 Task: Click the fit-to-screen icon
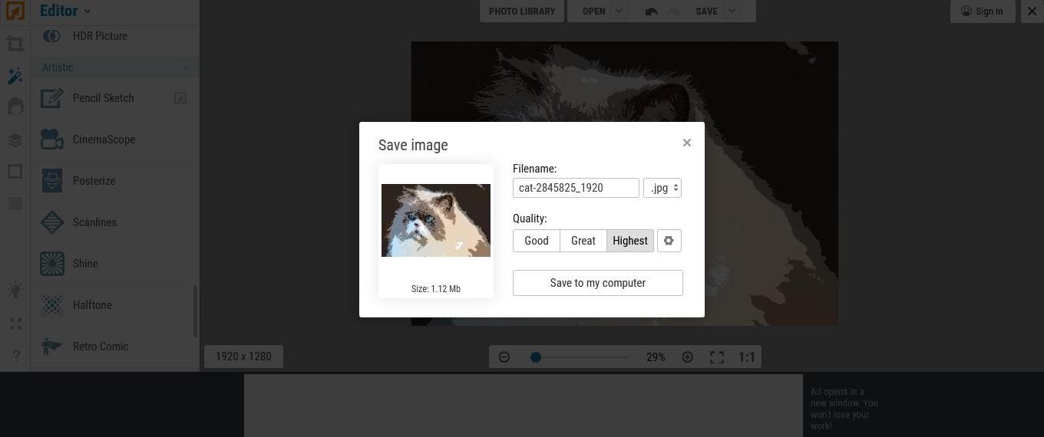click(x=717, y=357)
